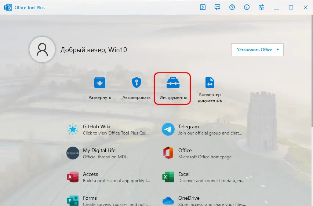Click the user avatar picture
313x206 pixels.
pyautogui.click(x=42, y=49)
